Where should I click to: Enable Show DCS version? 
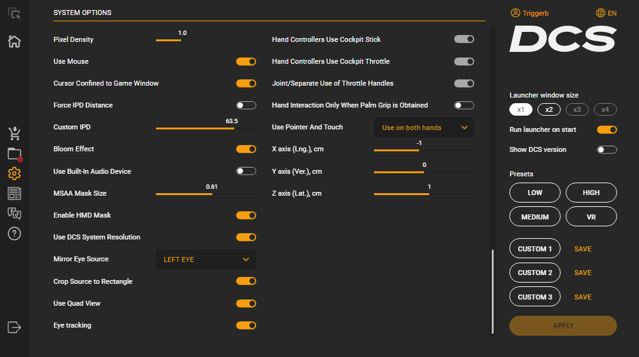(x=607, y=149)
